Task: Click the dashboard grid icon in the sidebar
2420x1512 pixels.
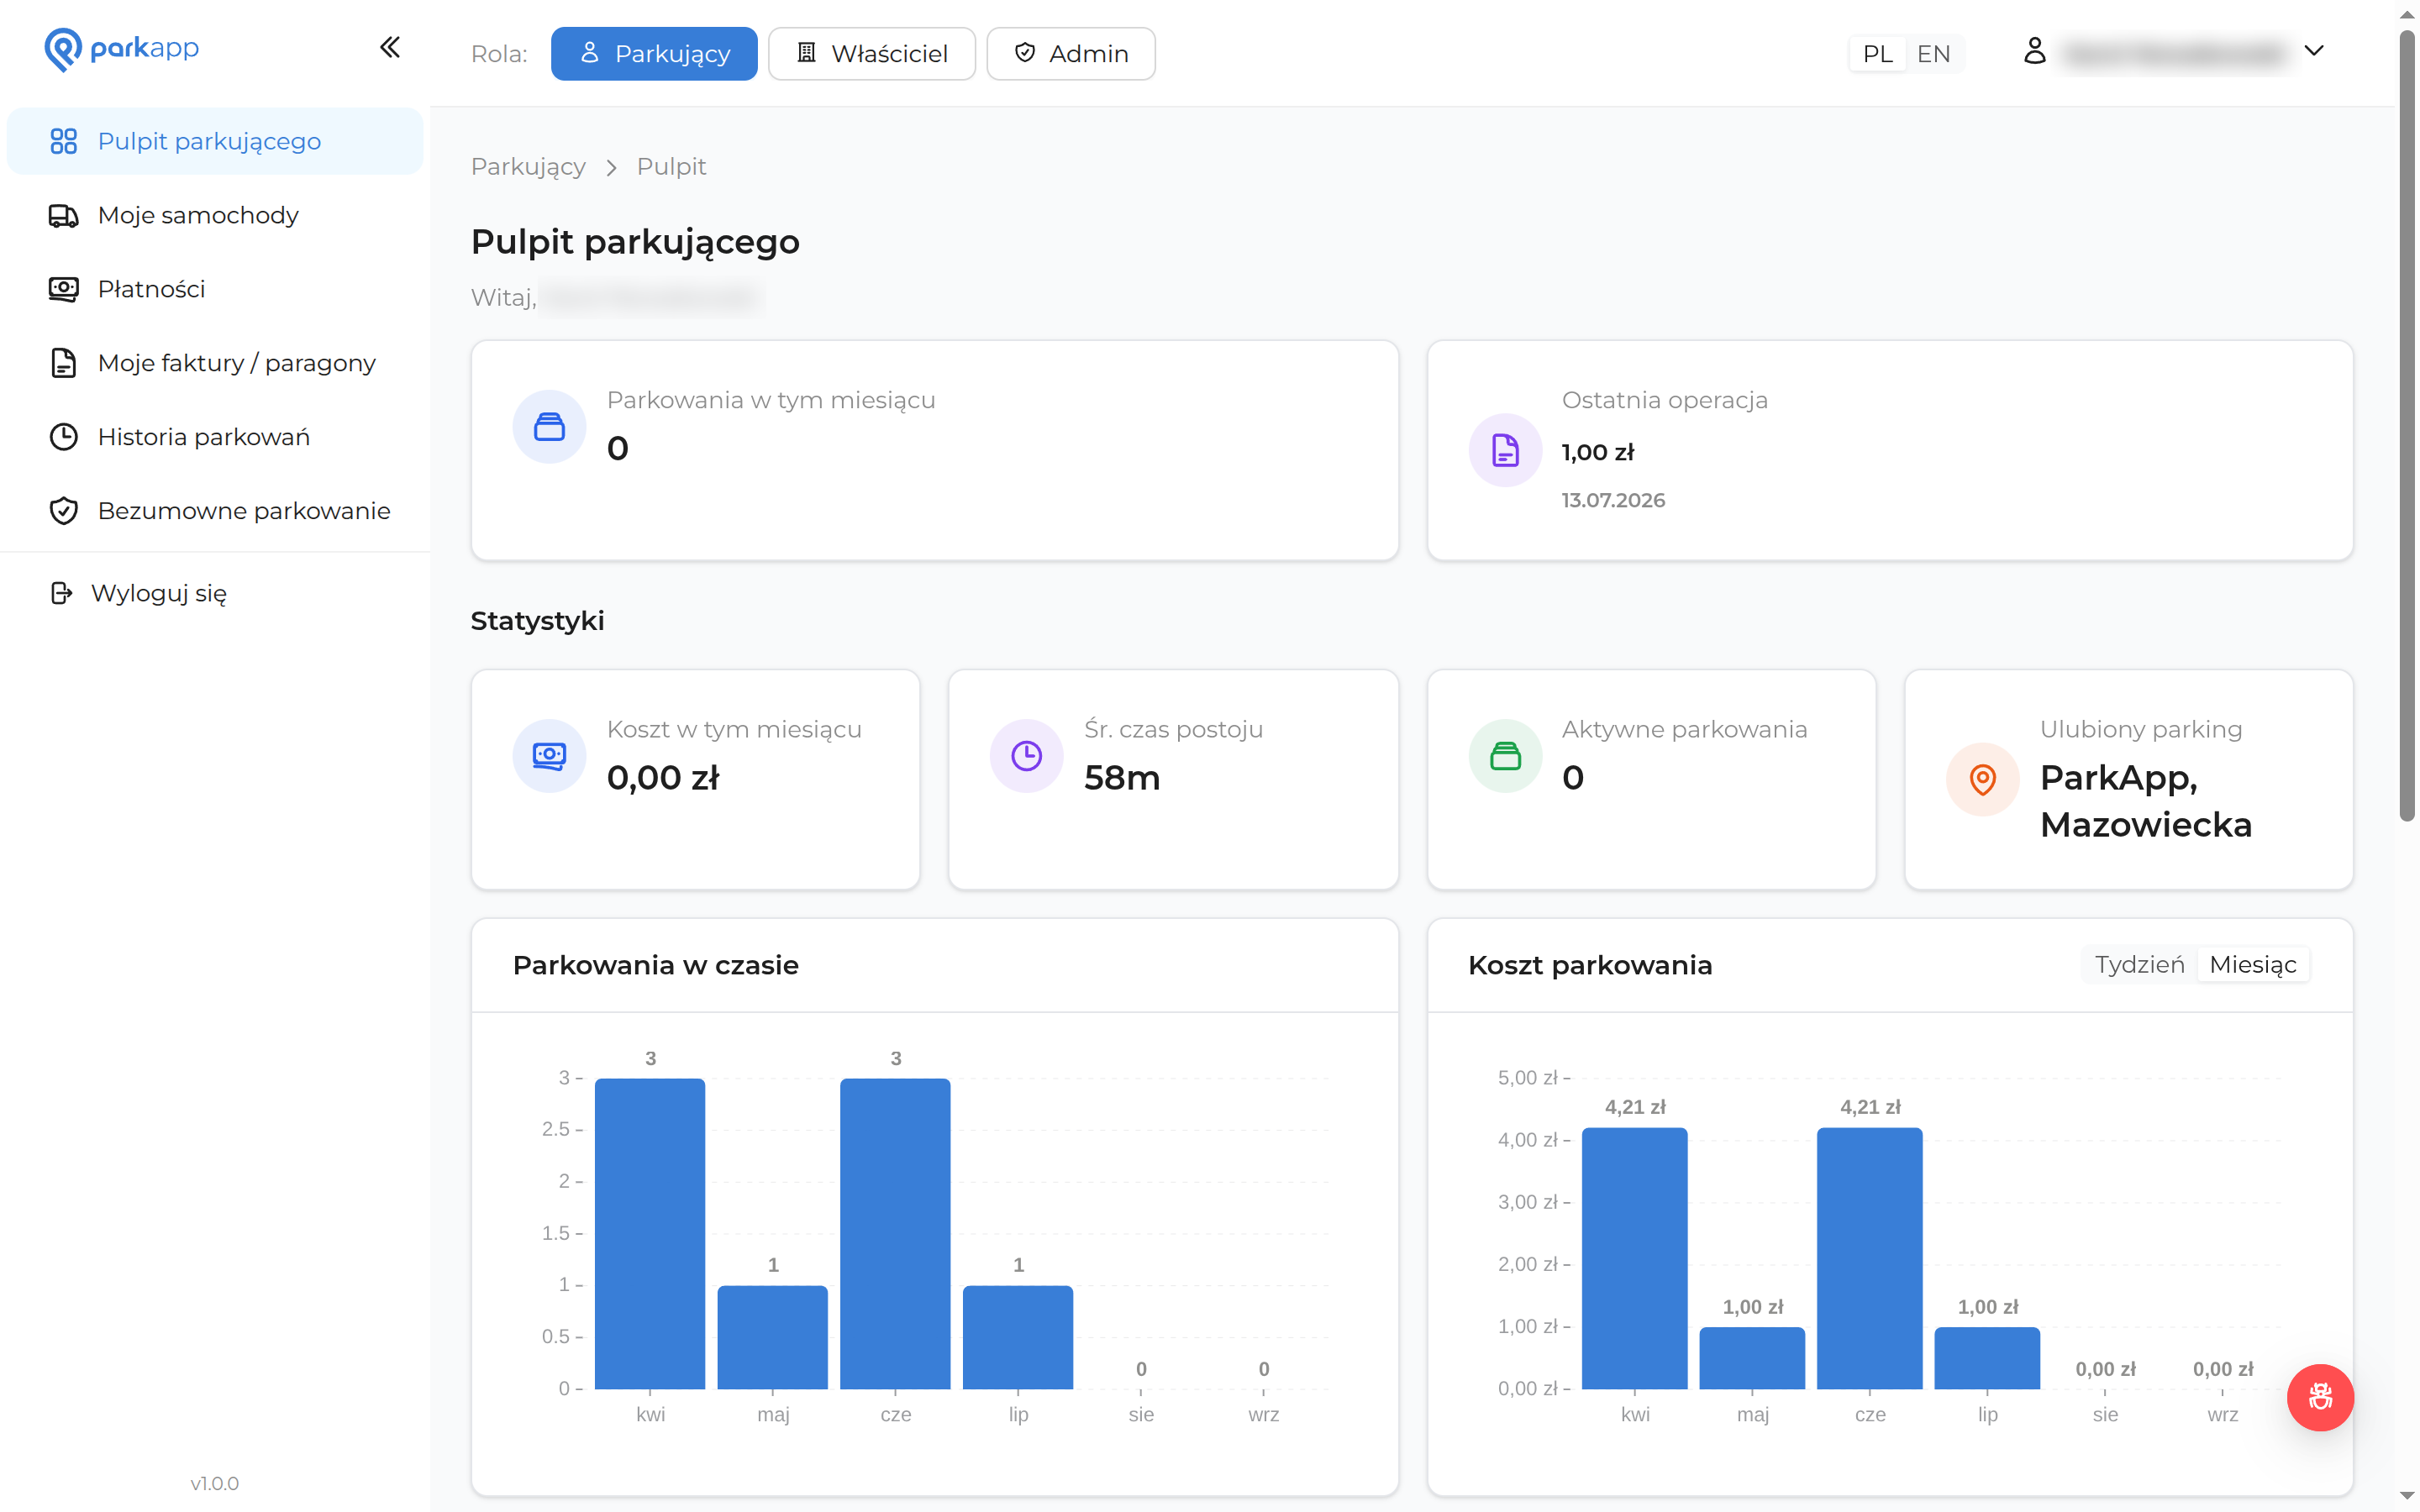Action: point(63,141)
